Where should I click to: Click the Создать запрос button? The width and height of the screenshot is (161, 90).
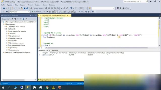click(37, 8)
